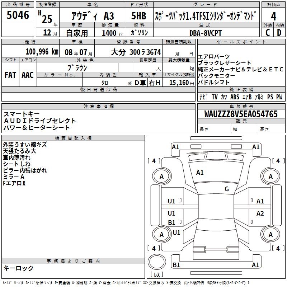Click the ABS equipment label
This screenshot has width=287, height=287.
tap(235, 97)
